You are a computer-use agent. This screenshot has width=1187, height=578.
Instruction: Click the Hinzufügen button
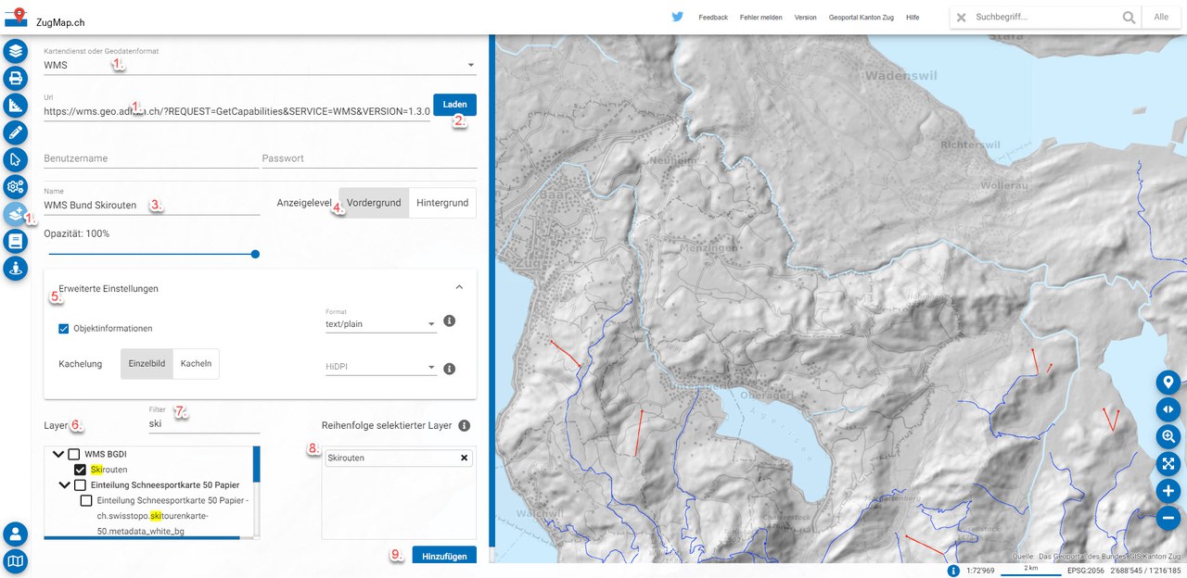pos(444,557)
